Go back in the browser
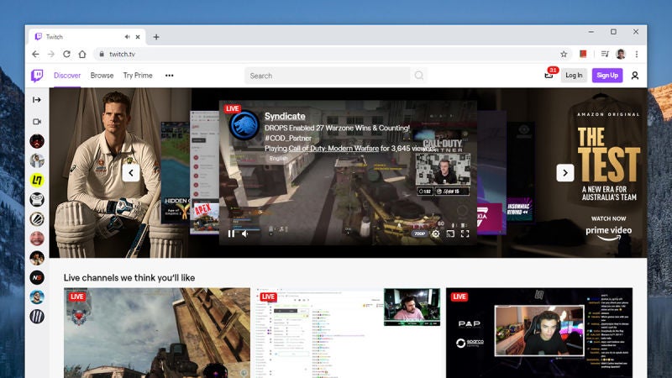 coord(35,54)
